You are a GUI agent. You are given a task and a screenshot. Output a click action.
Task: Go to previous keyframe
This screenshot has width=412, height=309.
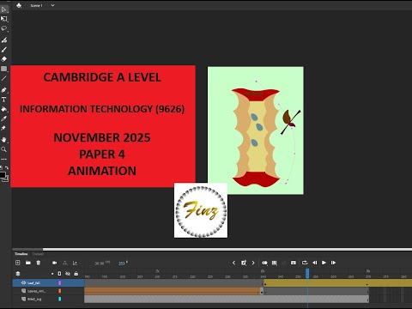(x=233, y=263)
